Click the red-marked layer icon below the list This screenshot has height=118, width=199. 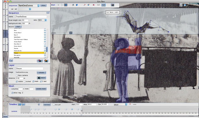point(40,61)
